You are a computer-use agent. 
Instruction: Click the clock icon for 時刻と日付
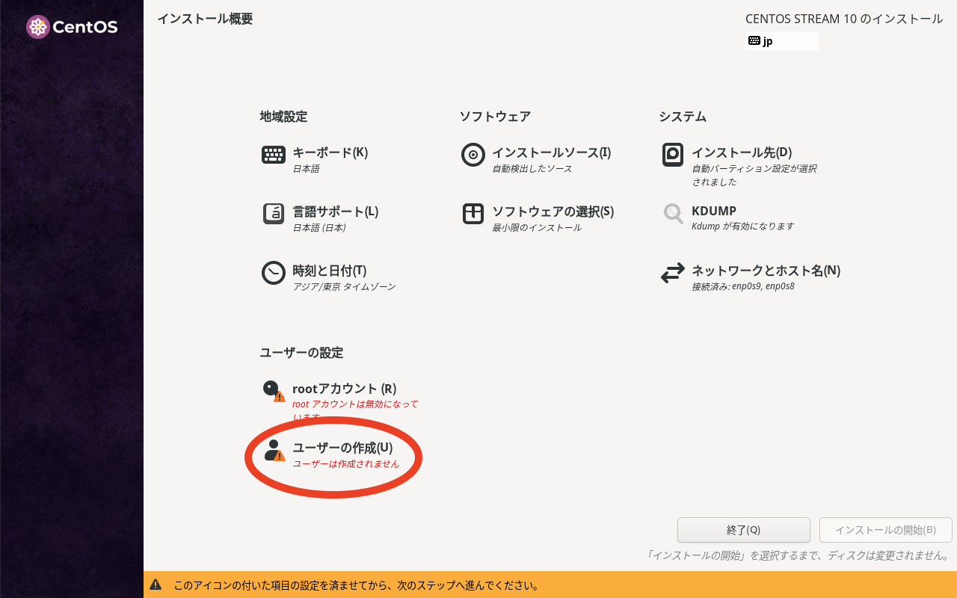(x=274, y=273)
